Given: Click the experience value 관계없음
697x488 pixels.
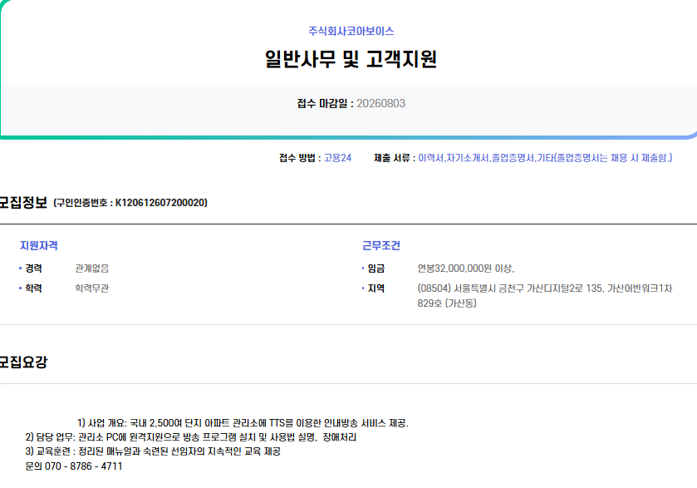Looking at the screenshot, I should [92, 269].
